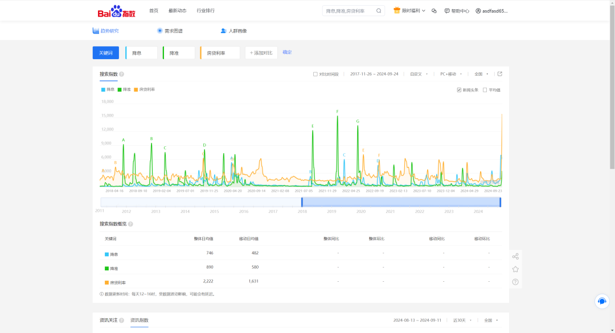Check the 平均值 checkbox
615x333 pixels.
(485, 90)
